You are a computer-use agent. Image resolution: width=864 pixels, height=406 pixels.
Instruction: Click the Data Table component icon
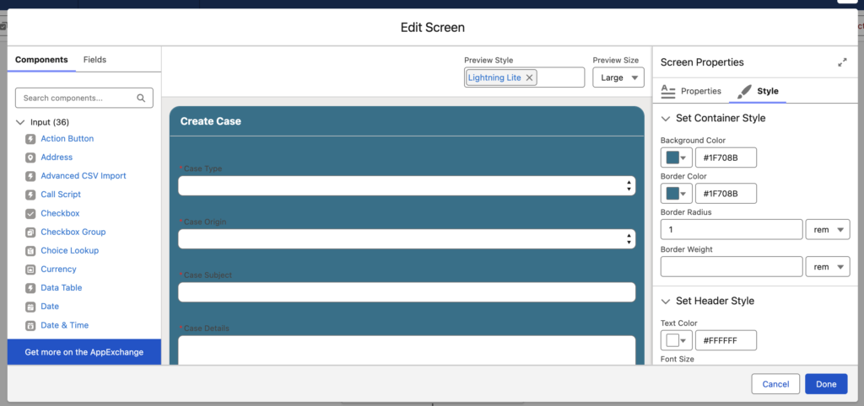point(30,288)
